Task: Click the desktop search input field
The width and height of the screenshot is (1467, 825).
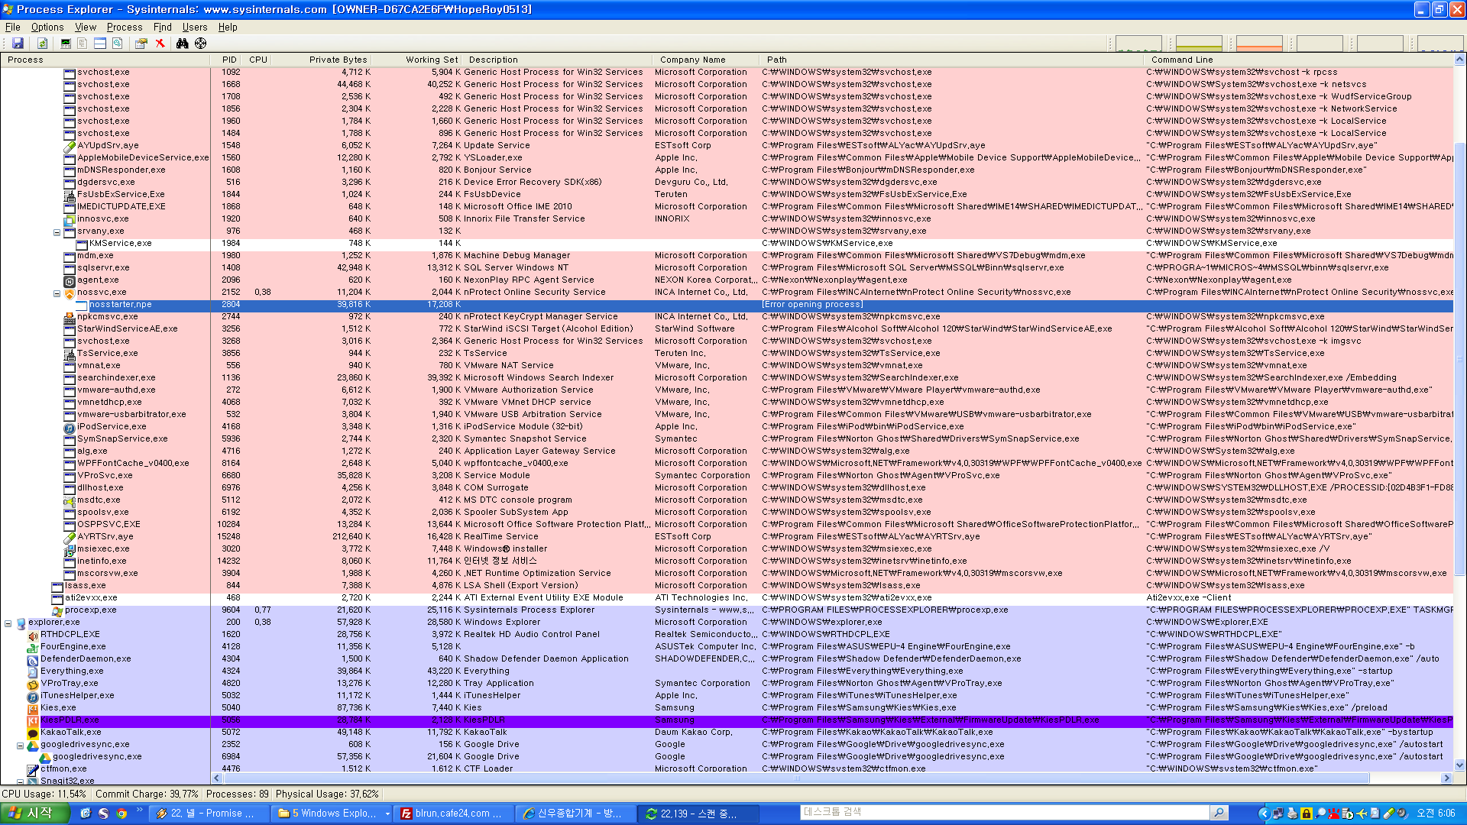Action: click(x=1005, y=812)
